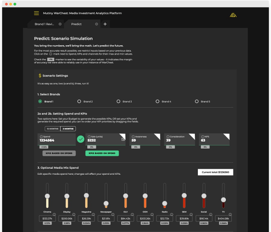Close the Predict tab
This screenshot has height=232, width=271.
96,24
